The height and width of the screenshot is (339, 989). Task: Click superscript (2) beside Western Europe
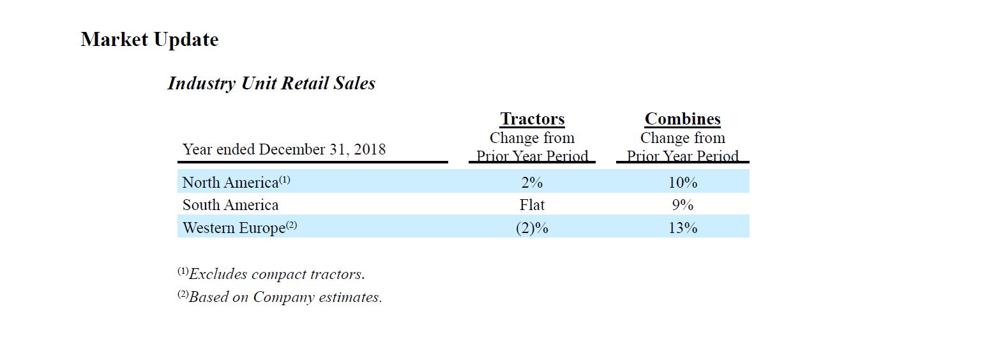point(292,225)
